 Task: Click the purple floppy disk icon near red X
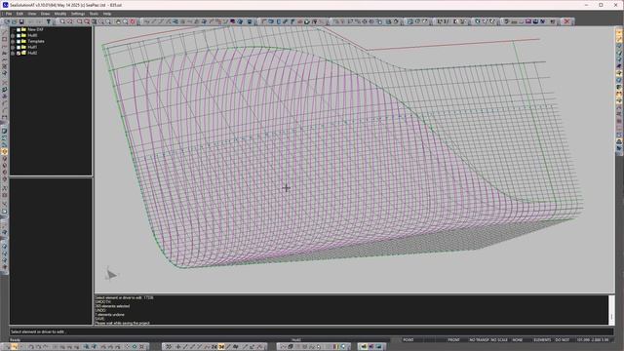pyautogui.click(x=528, y=21)
